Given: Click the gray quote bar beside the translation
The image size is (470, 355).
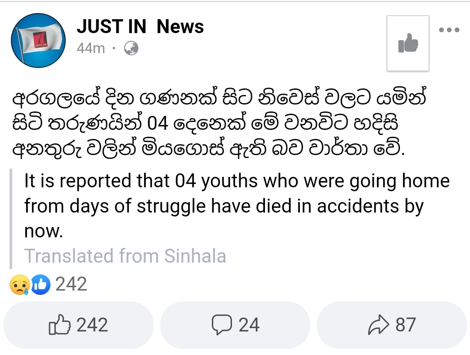Looking at the screenshot, I should pos(11,219).
